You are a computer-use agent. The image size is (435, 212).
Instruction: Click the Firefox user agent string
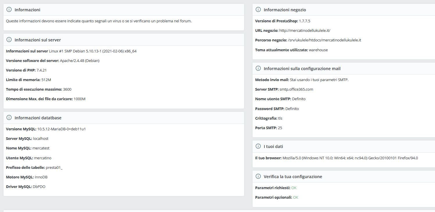pyautogui.click(x=350, y=158)
